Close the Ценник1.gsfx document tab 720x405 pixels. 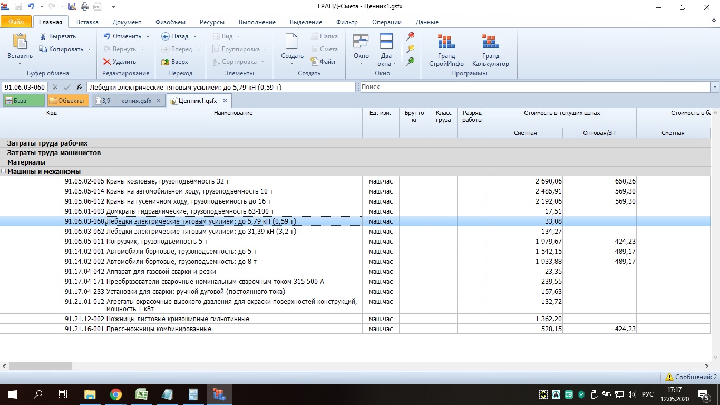225,101
